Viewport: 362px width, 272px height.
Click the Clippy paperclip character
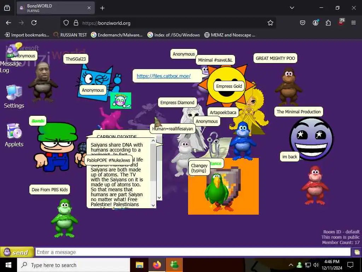(x=214, y=145)
